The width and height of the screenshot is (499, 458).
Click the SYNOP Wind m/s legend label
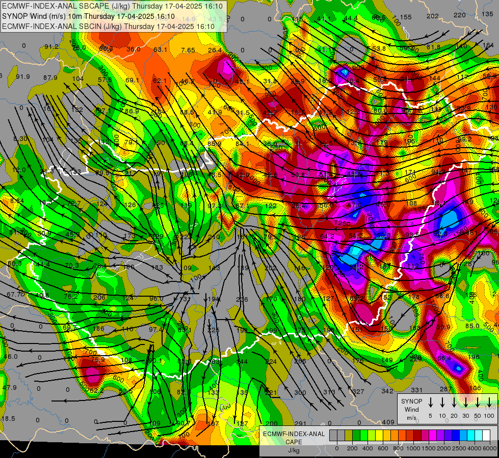[x=411, y=409]
